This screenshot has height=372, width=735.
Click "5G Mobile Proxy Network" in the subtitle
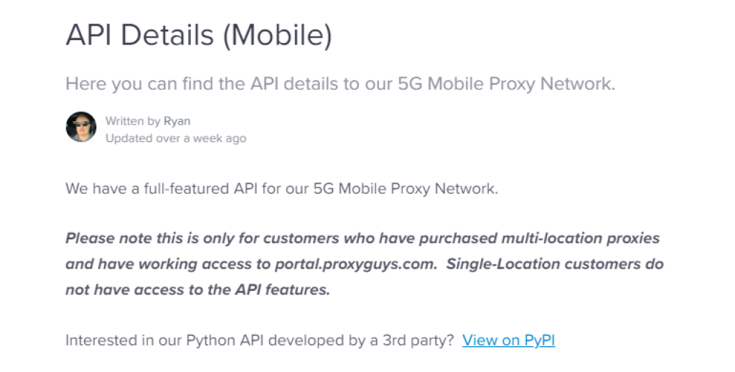coord(505,84)
